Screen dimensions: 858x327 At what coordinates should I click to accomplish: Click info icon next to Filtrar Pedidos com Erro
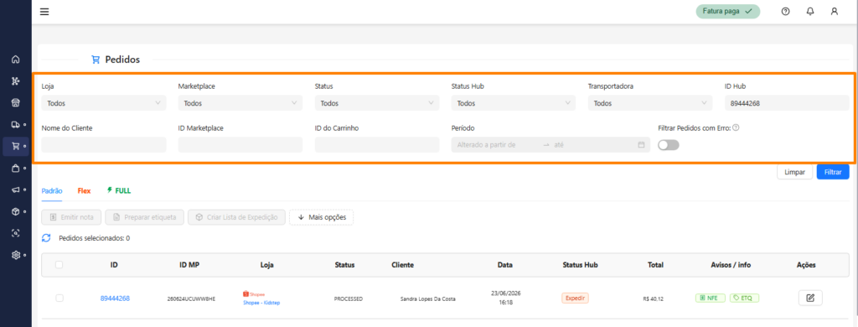pyautogui.click(x=736, y=127)
